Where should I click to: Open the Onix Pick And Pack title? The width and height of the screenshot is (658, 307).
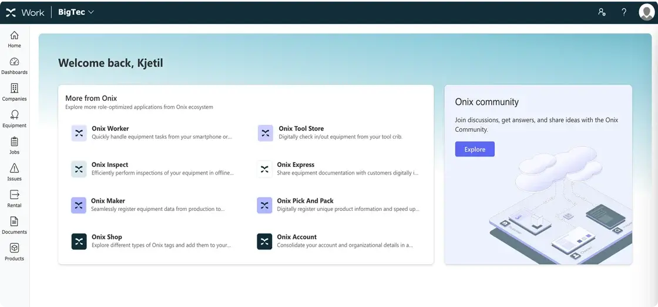305,201
